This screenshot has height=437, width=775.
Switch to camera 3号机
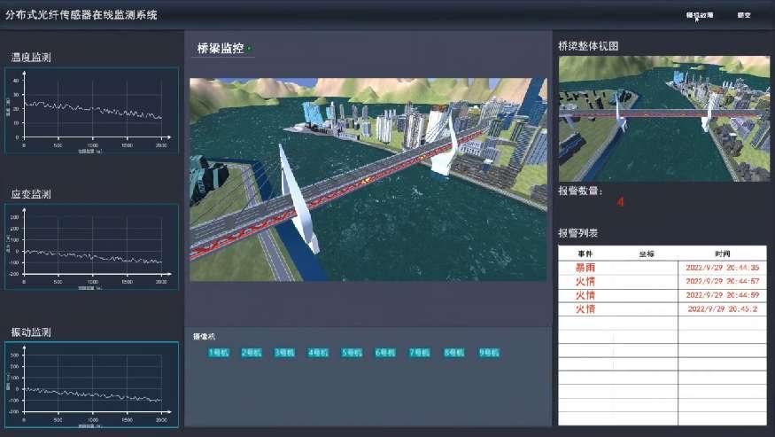[285, 353]
